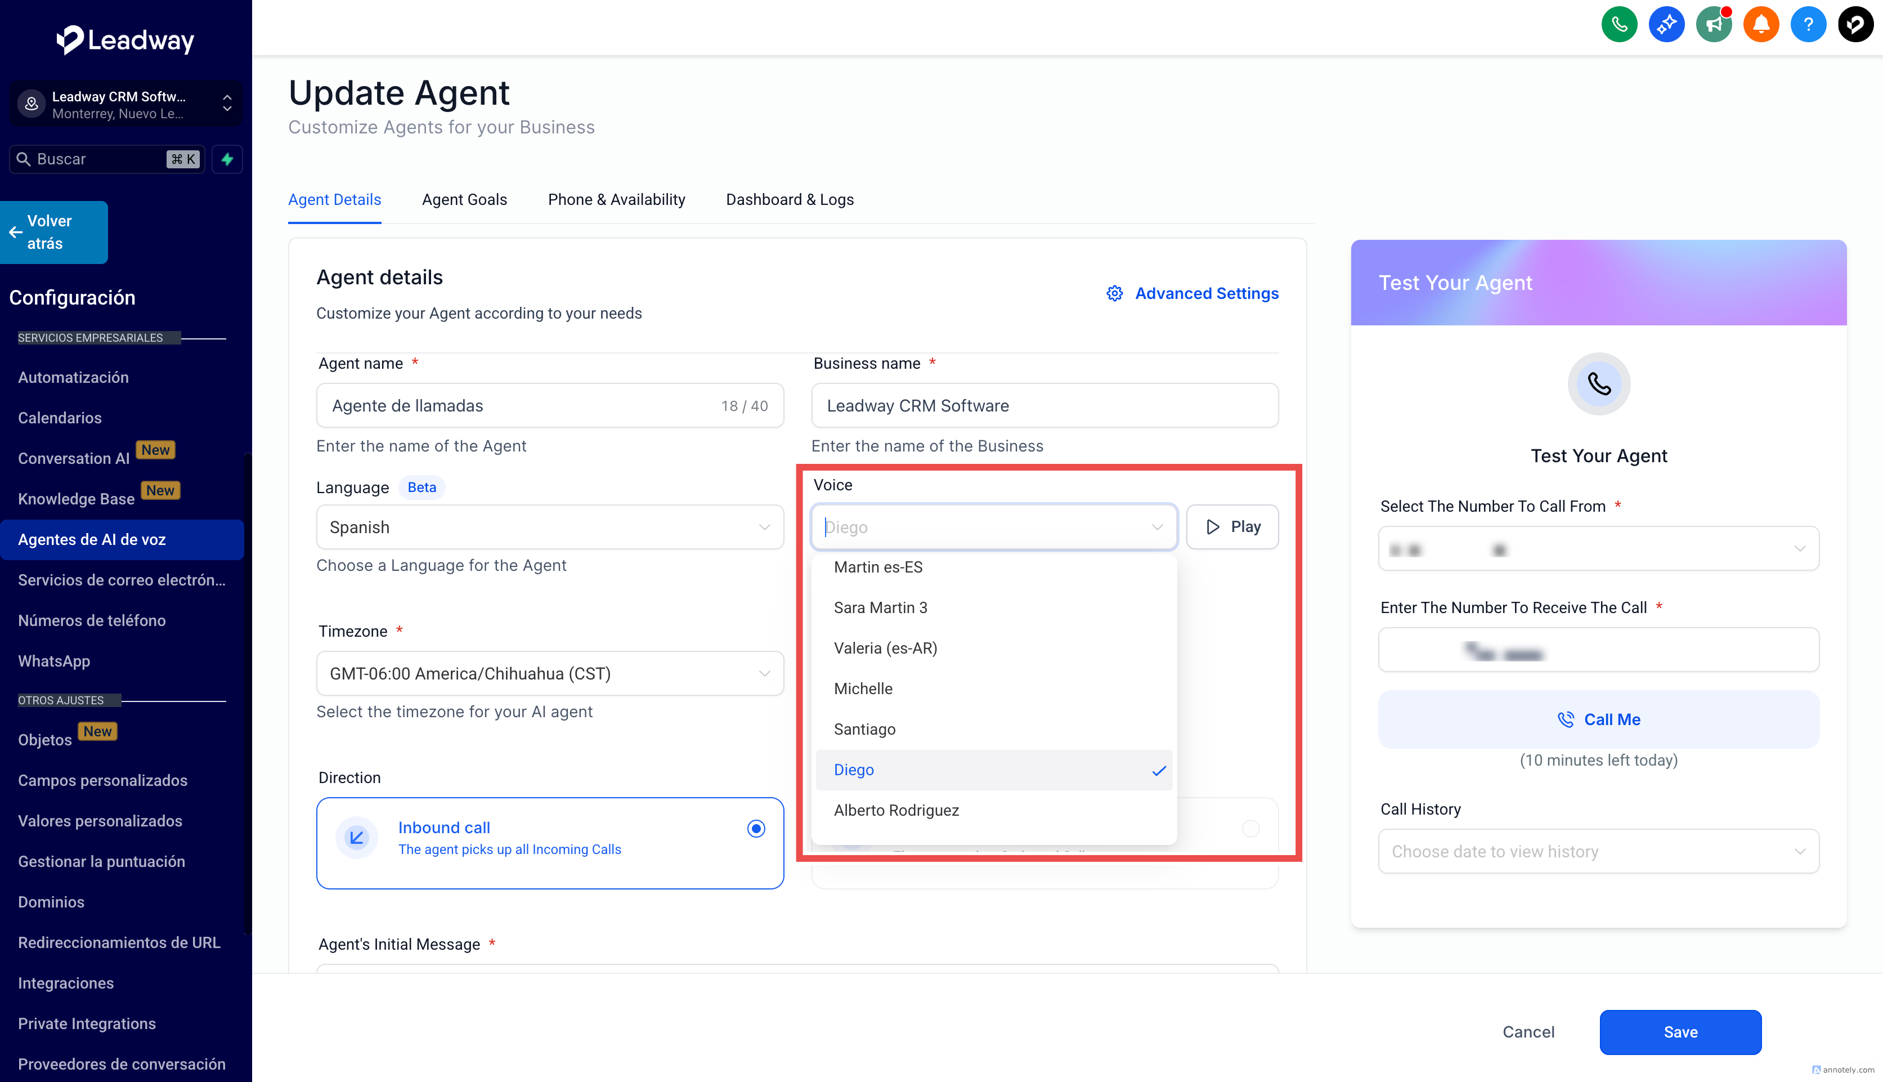The image size is (1883, 1082).
Task: Play the selected voice sample
Action: (x=1231, y=527)
